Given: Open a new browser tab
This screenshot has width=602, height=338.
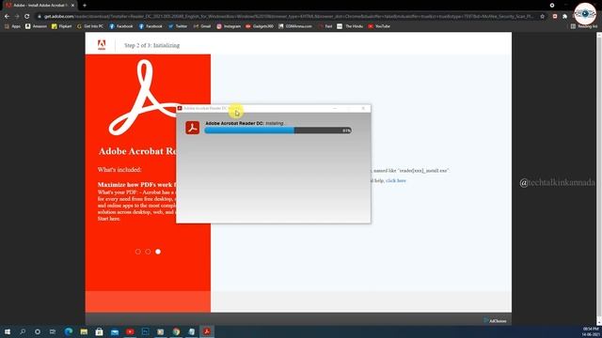Looking at the screenshot, I should 85,6.
